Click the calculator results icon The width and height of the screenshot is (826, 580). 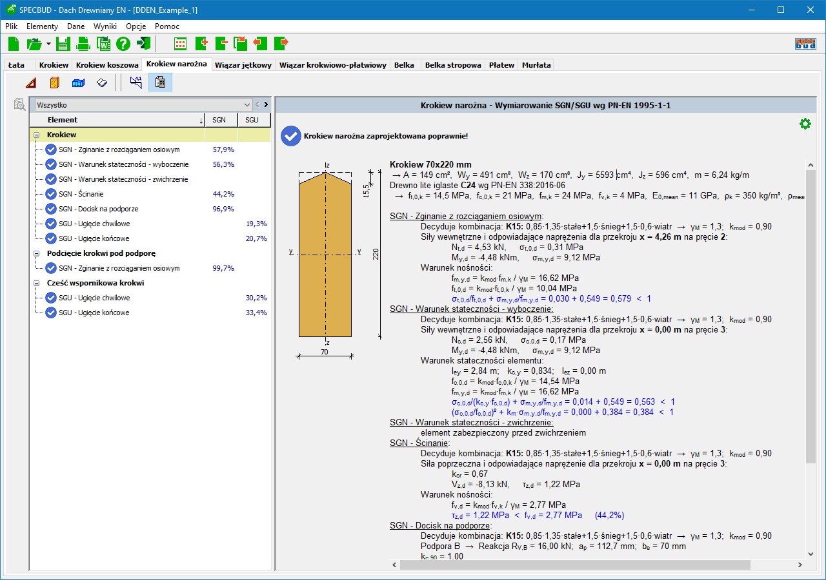(161, 82)
